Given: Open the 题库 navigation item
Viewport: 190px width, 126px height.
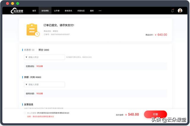Looking at the screenshot, I should click(x=92, y=11).
